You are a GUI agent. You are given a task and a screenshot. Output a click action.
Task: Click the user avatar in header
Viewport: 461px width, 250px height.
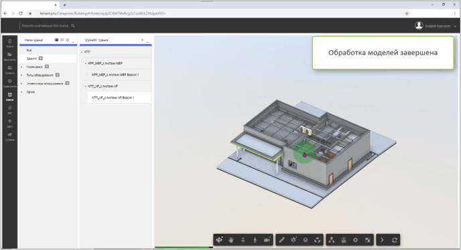[419, 25]
